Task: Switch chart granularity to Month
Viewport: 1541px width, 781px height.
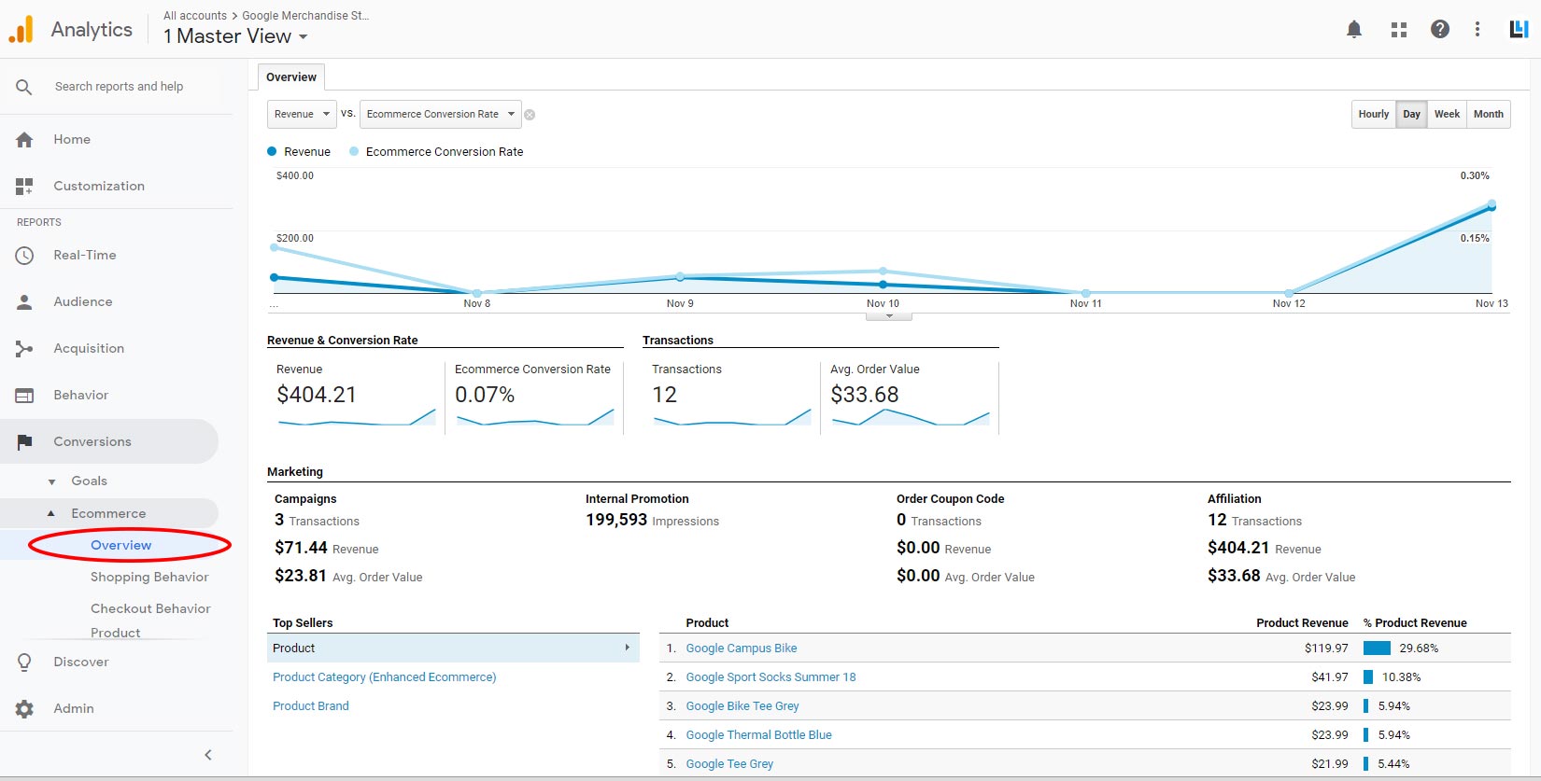Action: pos(1488,115)
